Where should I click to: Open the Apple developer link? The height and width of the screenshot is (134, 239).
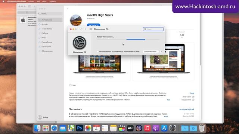click(192, 93)
